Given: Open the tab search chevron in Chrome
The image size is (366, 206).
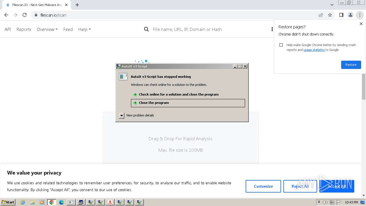Looking at the screenshot, I should [332, 5].
